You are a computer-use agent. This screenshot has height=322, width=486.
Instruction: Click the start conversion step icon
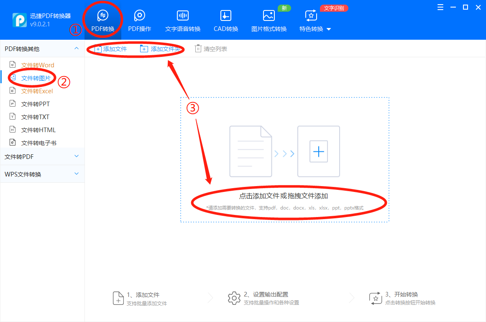click(x=375, y=298)
